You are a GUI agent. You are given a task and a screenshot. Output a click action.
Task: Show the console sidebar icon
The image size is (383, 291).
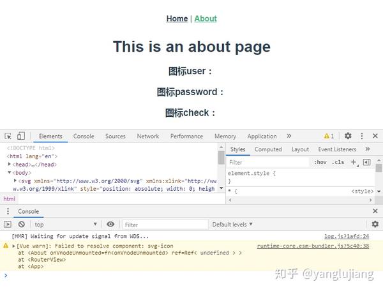click(8, 224)
